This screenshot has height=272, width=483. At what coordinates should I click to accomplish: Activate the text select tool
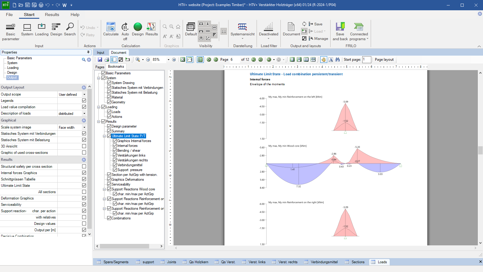point(331,60)
